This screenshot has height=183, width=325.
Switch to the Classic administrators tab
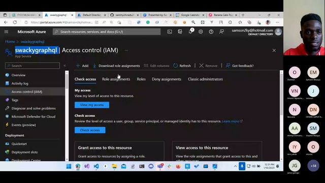coord(205,79)
